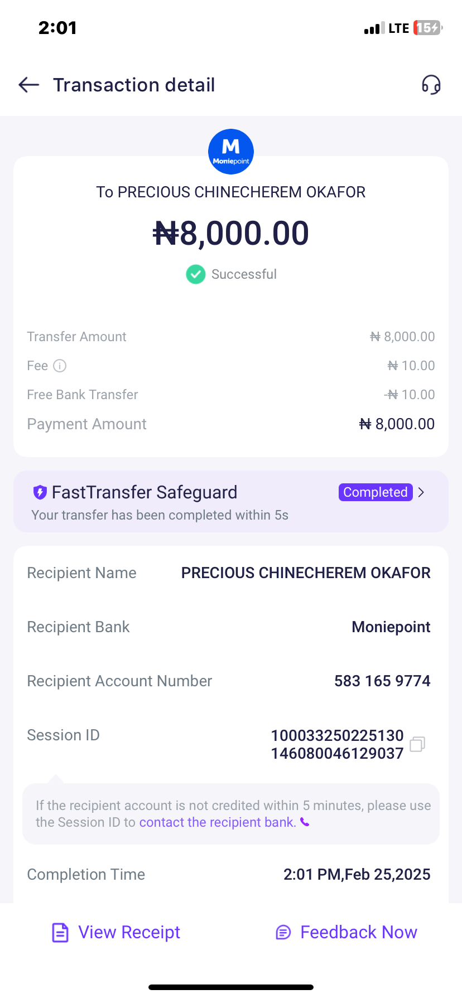Tap the FastTransfer Safeguard shield icon
Screen dimensions: 462x999
(x=40, y=492)
